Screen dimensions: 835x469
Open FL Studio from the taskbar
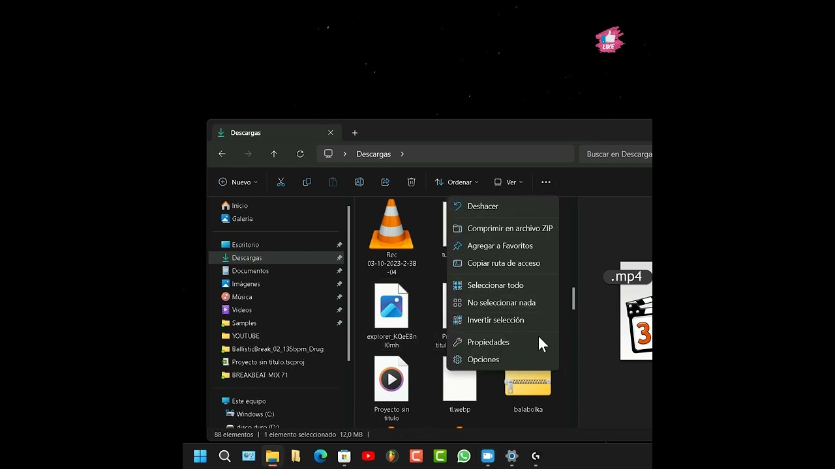(392, 456)
